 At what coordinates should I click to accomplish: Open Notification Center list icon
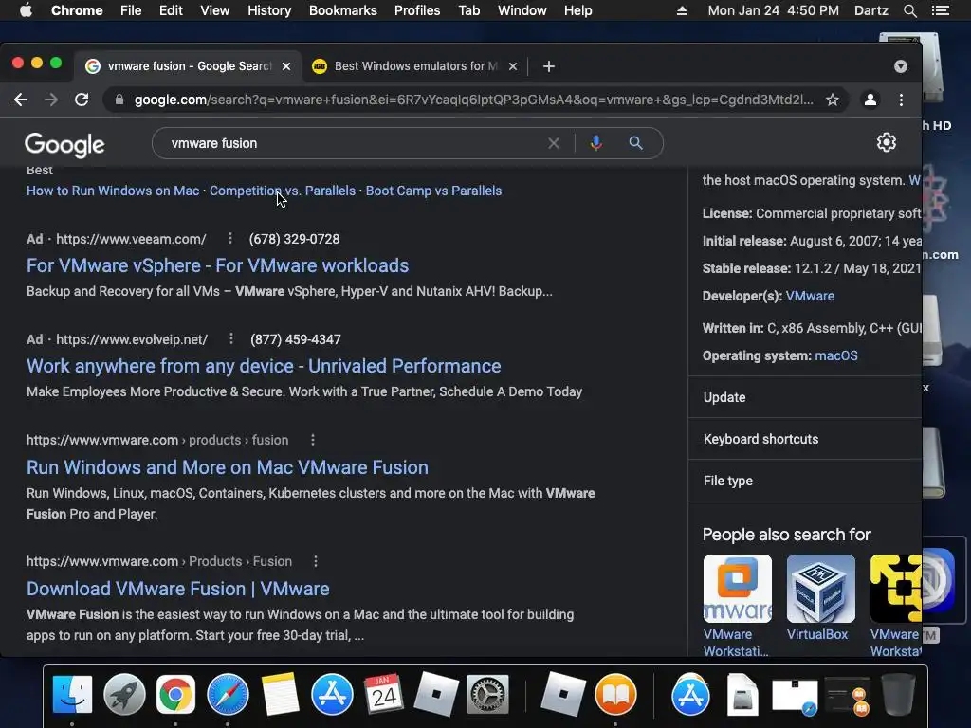(x=941, y=10)
